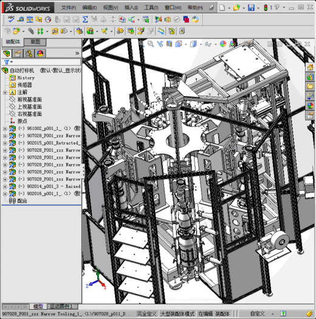This screenshot has width=316, height=319.
Task: Click the New document icon
Action: [x=222, y=8]
